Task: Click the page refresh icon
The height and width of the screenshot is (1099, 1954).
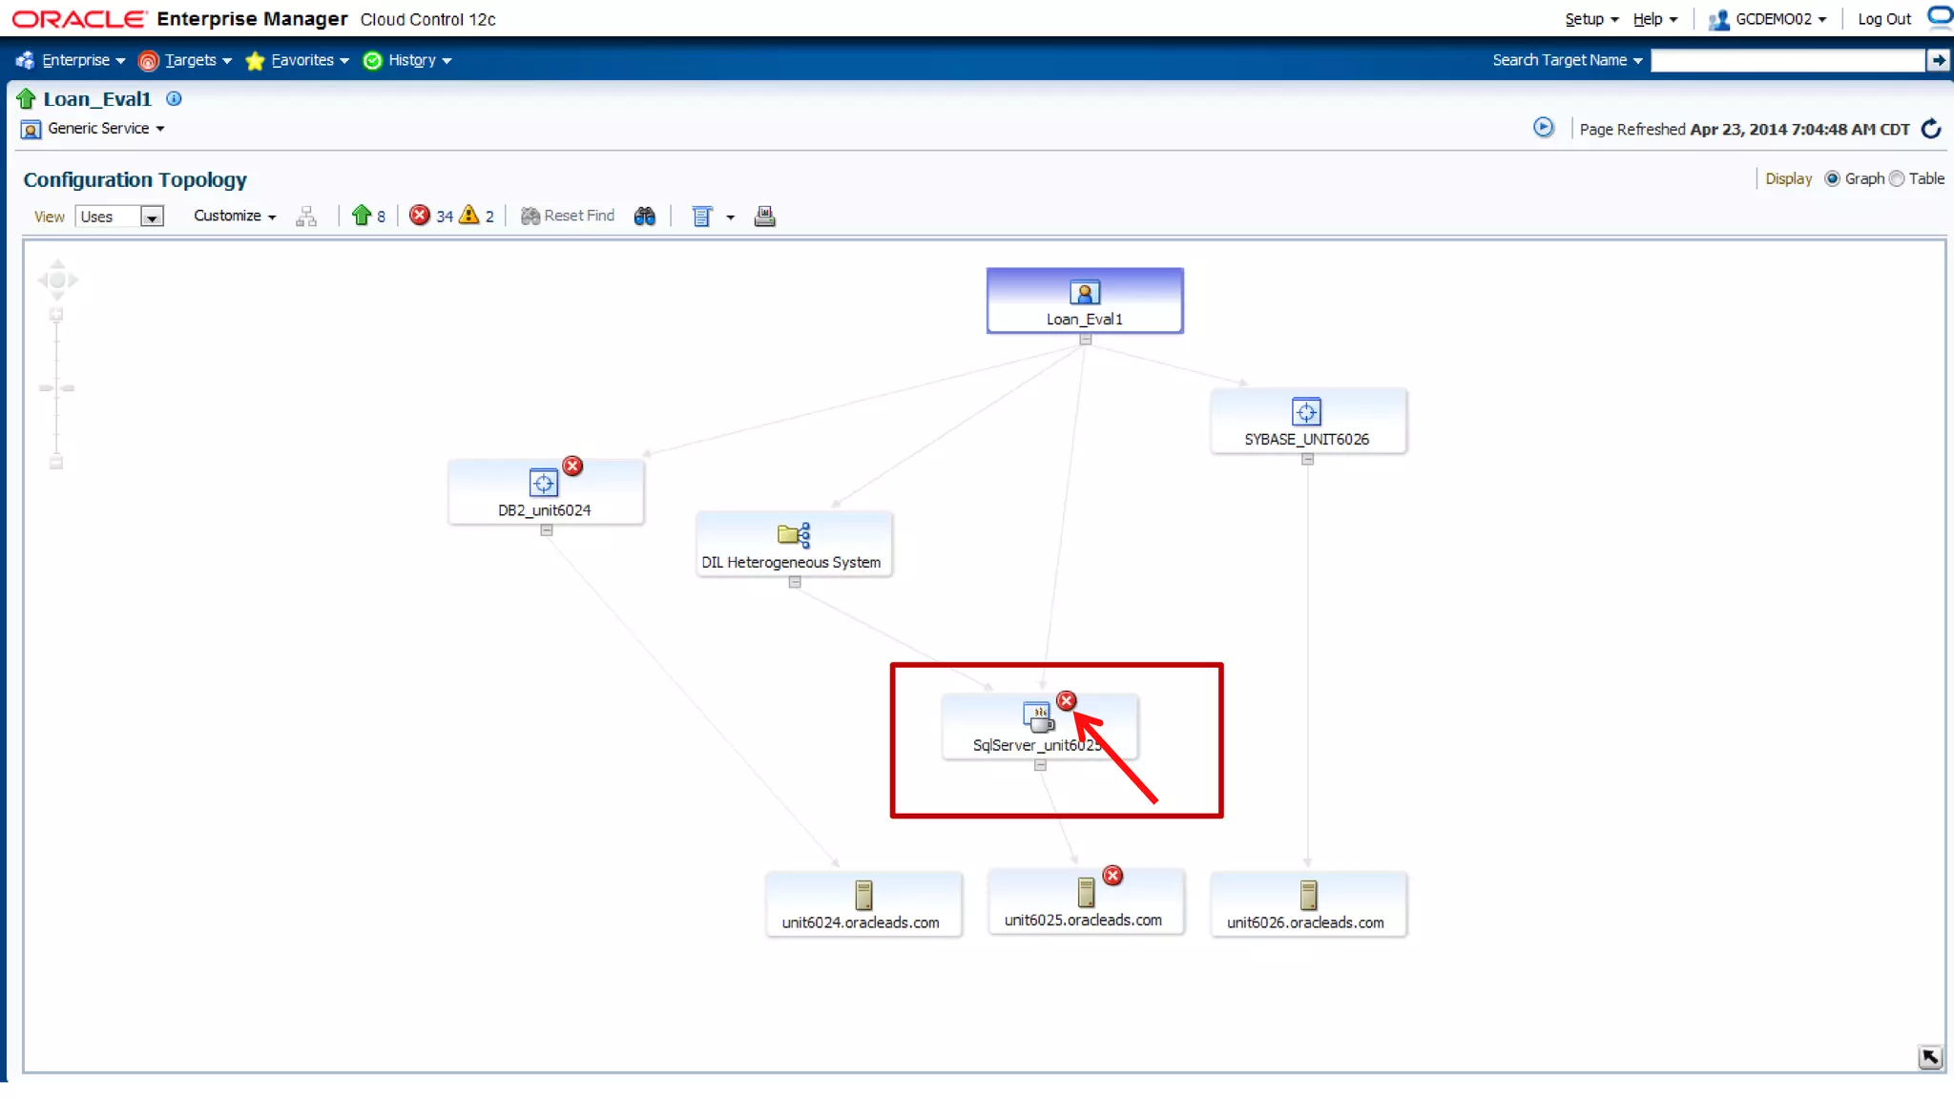Action: (x=1931, y=128)
